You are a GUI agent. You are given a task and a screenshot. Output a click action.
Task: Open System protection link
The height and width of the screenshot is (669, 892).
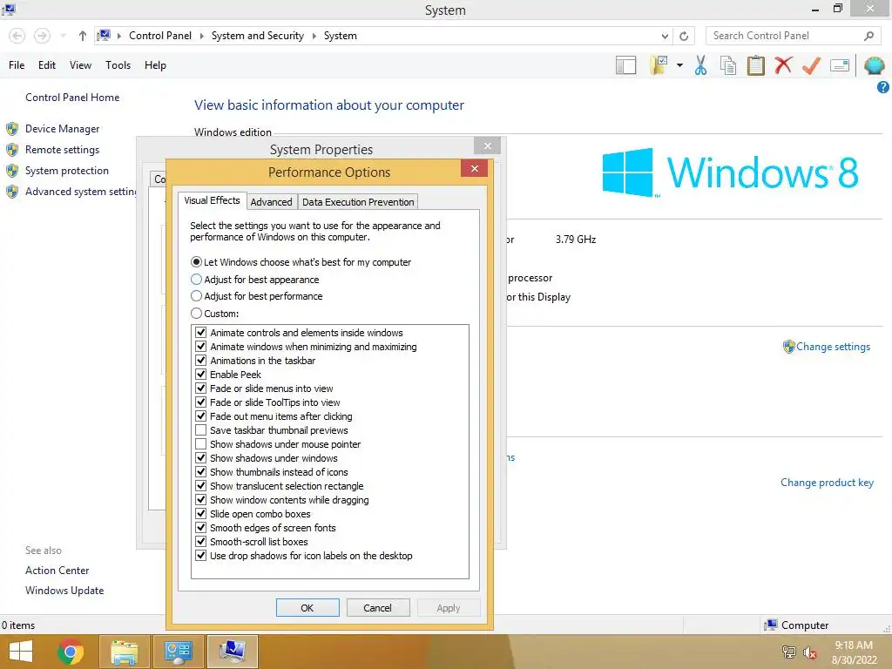click(66, 171)
